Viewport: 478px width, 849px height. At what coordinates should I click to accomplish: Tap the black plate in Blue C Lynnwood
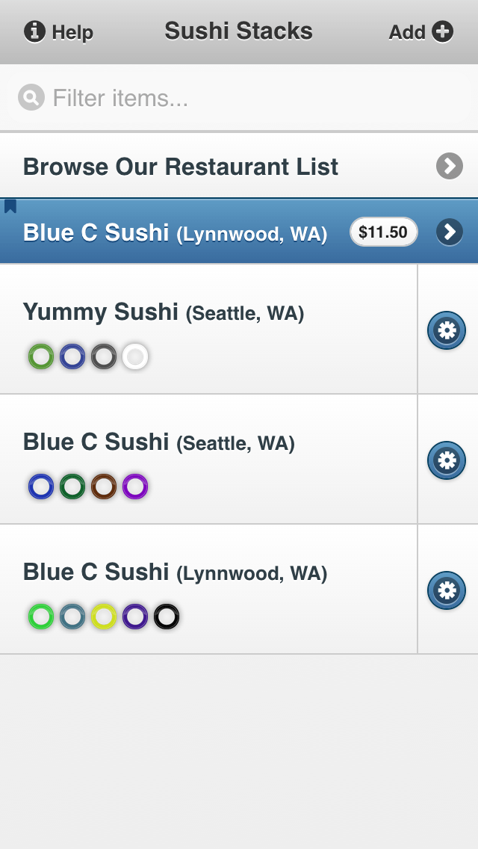tap(167, 617)
